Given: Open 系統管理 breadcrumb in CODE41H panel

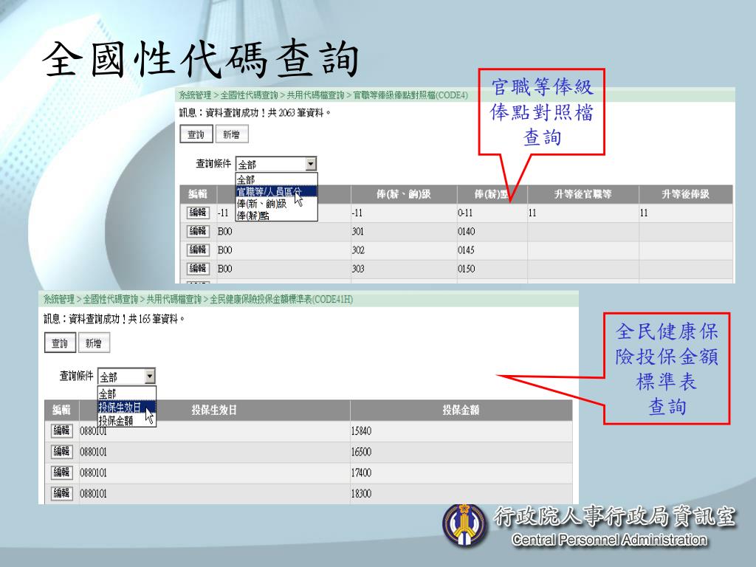Looking at the screenshot, I should point(59,300).
